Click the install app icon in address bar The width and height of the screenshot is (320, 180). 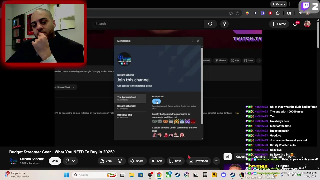pos(231,13)
